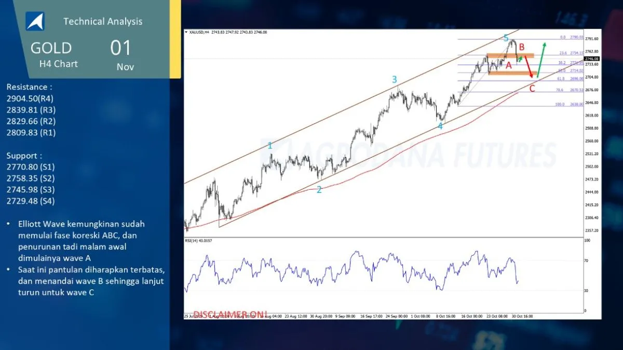Viewport: 623px width, 350px height.
Task: Click price axis value 2762.80
Action: tap(591, 52)
